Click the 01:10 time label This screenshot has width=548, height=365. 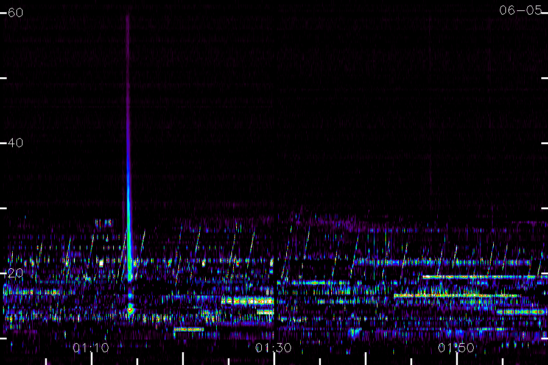point(91,348)
